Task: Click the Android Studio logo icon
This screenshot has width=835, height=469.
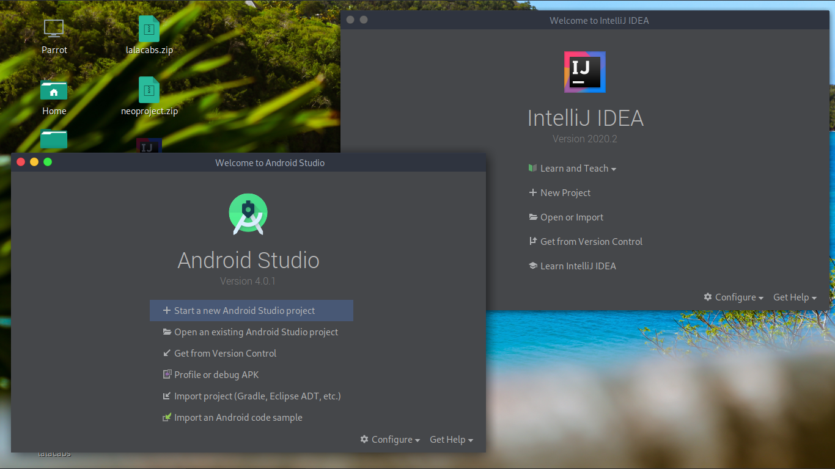Action: pos(248,214)
